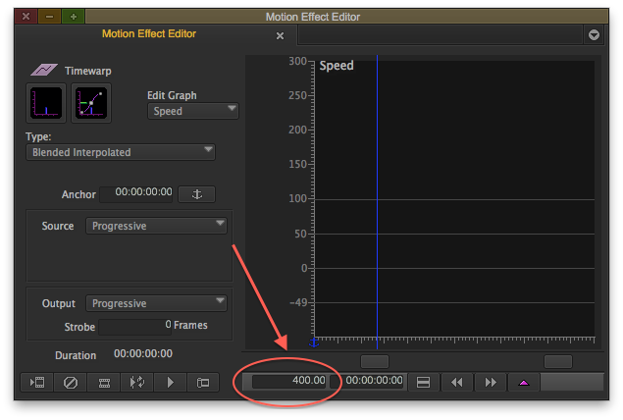Click the Timewarp effect icon
Screen dimensions: 623x420
click(x=44, y=71)
